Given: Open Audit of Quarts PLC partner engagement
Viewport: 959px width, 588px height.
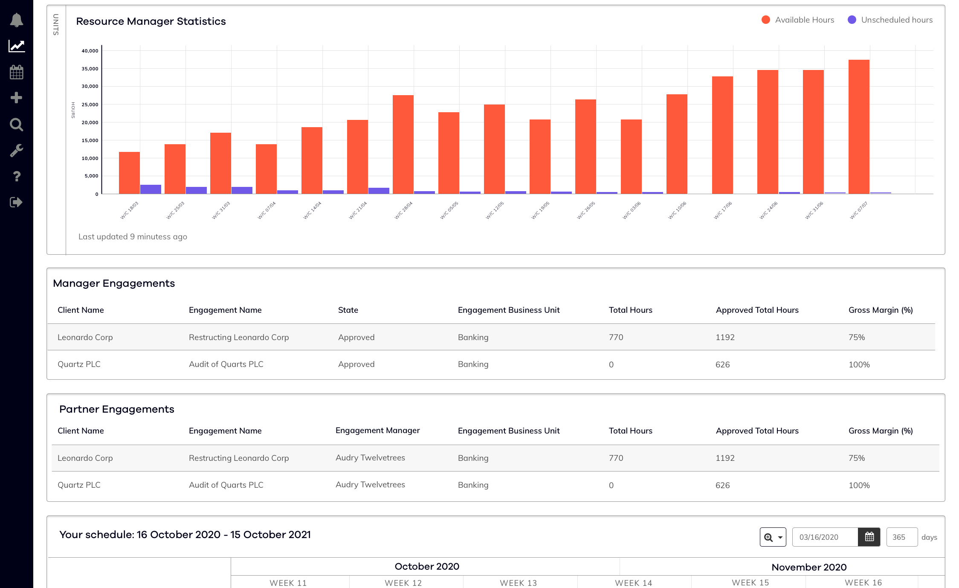Looking at the screenshot, I should 226,485.
